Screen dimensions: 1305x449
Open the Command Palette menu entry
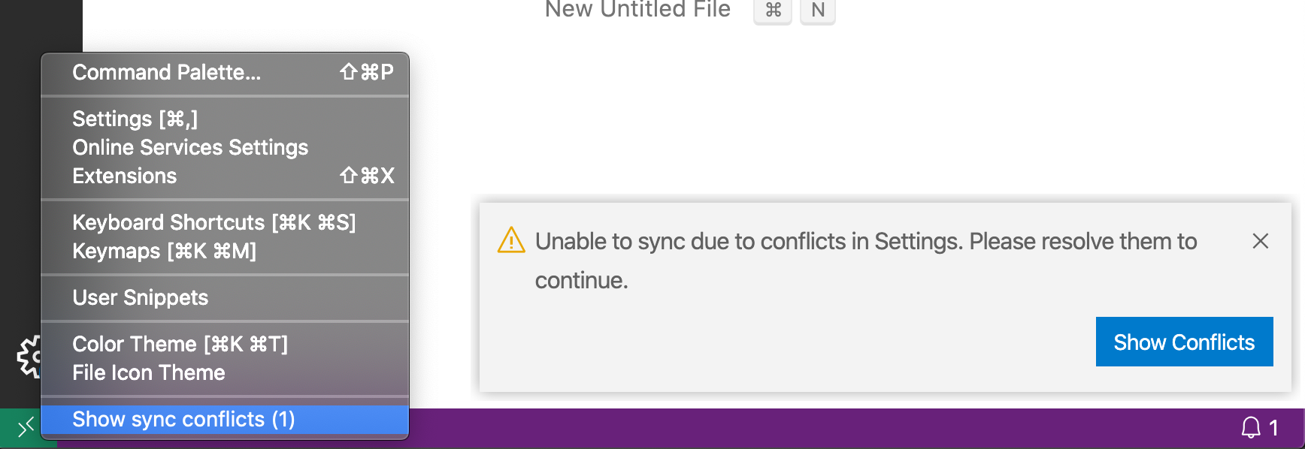[165, 72]
